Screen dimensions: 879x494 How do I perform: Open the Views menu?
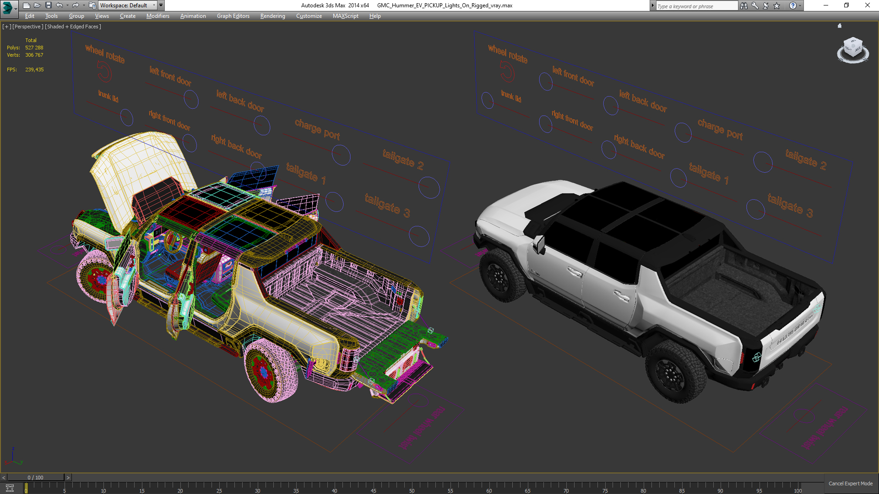(102, 16)
